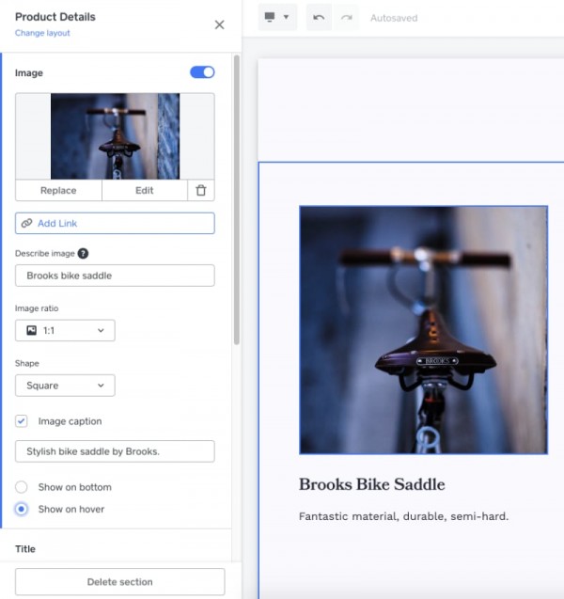Click the Autosaved status text
Viewport: 564px width, 599px height.
394,18
